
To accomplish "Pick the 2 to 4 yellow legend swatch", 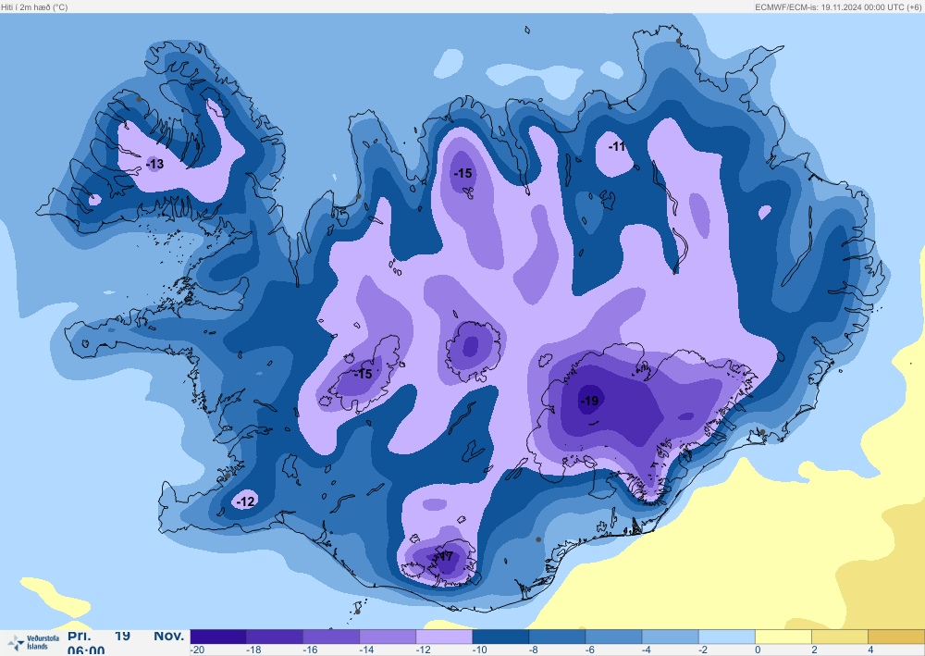I will click(840, 637).
